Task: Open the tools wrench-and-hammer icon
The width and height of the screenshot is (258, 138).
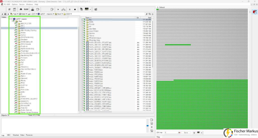Action: point(9,9)
